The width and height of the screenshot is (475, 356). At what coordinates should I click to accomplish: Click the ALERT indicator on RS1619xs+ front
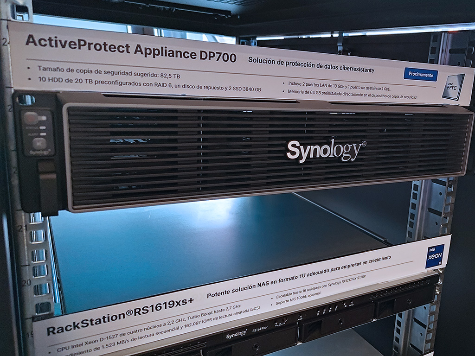pos(300,317)
